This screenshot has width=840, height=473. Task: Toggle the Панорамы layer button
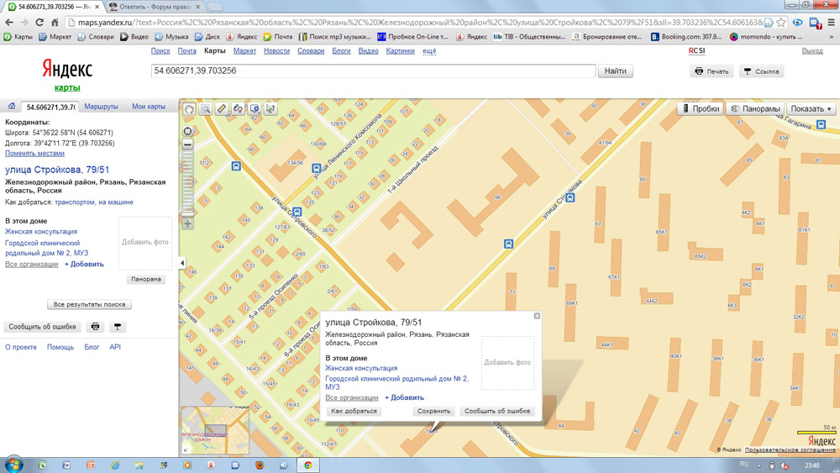point(755,108)
